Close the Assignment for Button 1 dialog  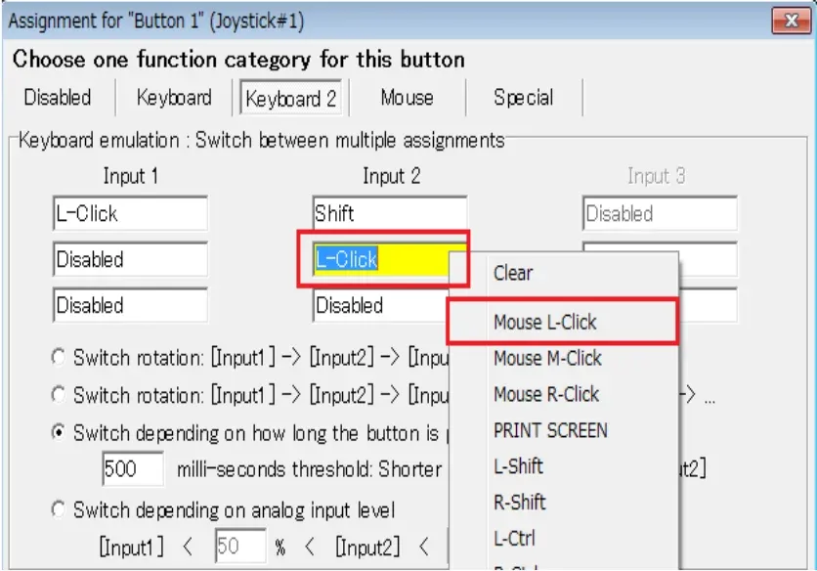791,21
